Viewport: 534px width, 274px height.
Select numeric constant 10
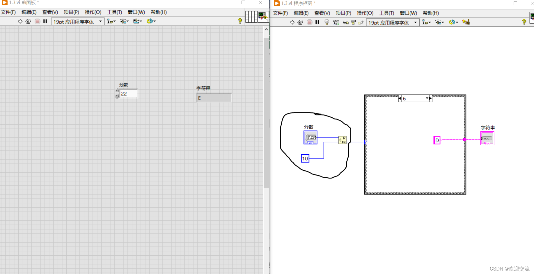[305, 158]
